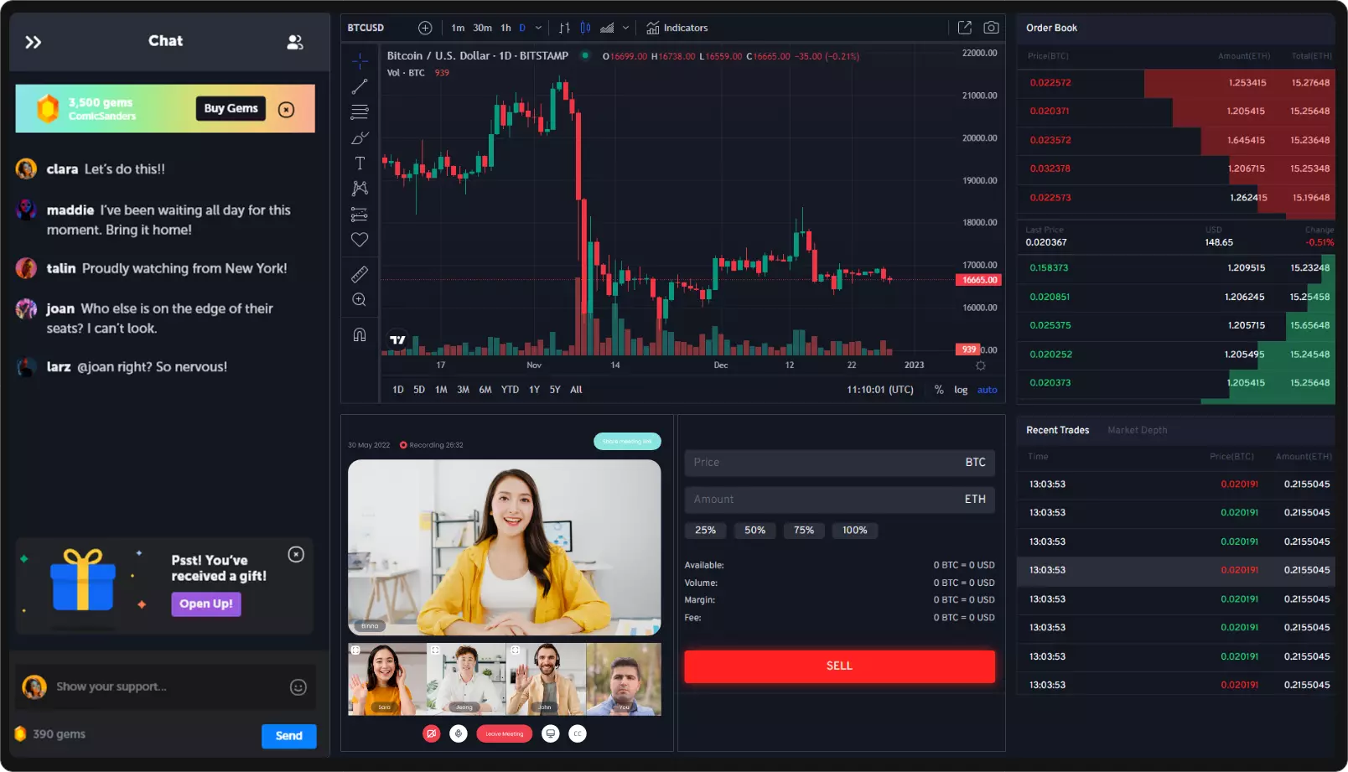
Task: Select the 6M chart range
Action: (485, 390)
